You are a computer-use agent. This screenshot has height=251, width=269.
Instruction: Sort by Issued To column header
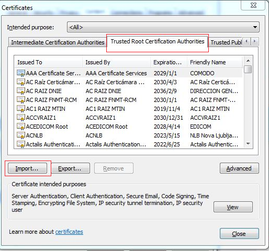click(x=48, y=62)
